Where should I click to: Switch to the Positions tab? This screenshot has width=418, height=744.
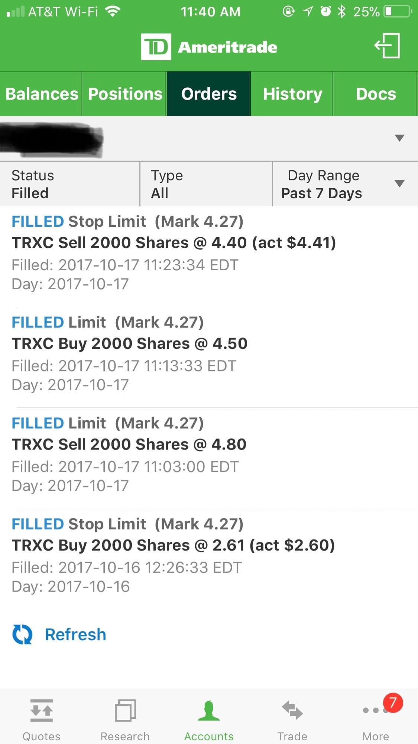tap(125, 94)
